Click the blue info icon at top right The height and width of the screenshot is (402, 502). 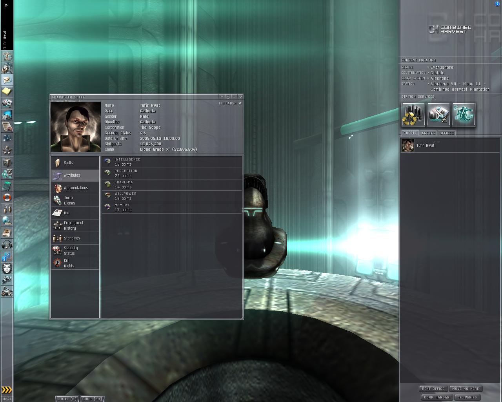[497, 4]
